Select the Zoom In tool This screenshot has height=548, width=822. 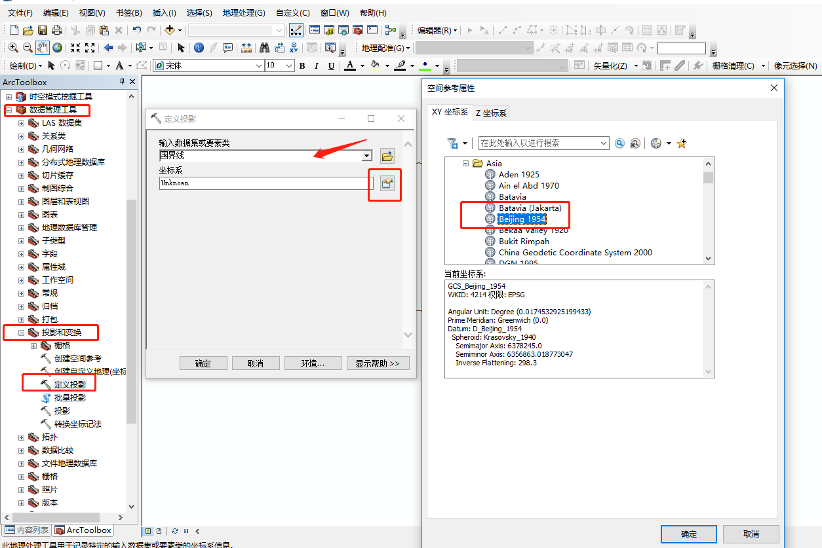(x=13, y=48)
